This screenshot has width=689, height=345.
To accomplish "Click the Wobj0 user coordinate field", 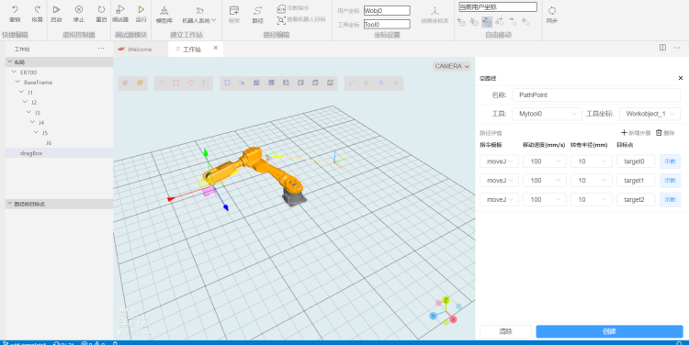I will click(x=387, y=10).
